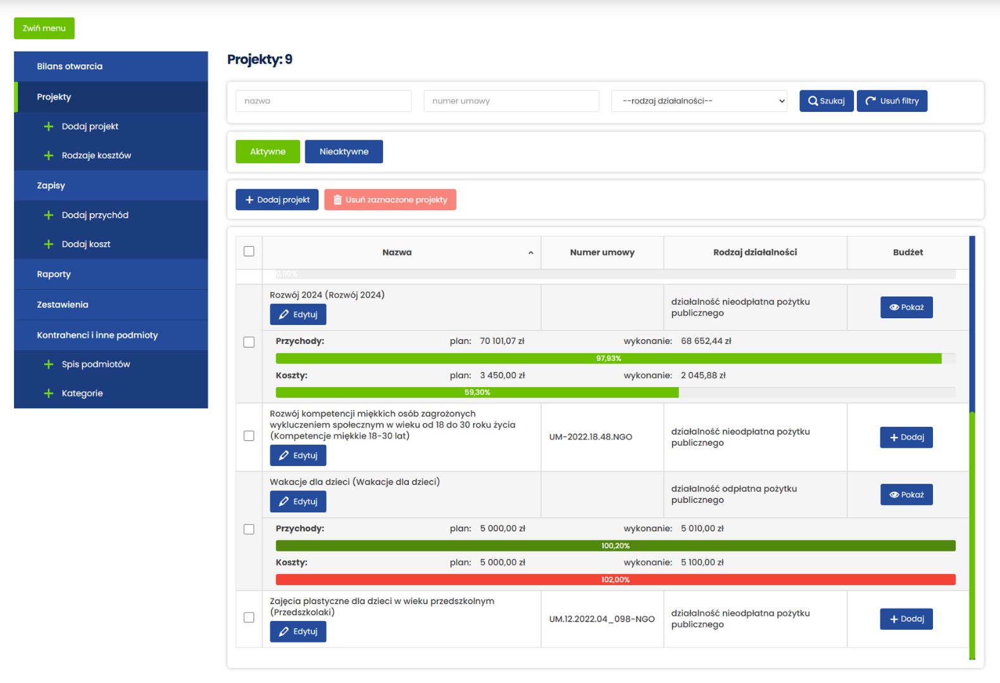Select the Wakacje dla dzieci row checkbox
Screen dimensions: 1000x683
(249, 529)
